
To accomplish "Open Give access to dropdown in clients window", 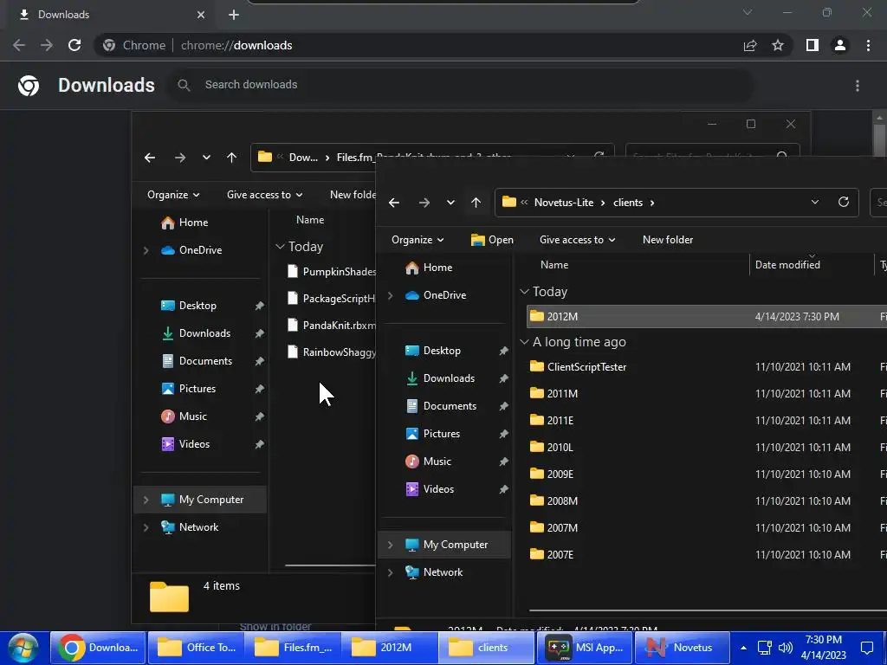I will tap(577, 240).
